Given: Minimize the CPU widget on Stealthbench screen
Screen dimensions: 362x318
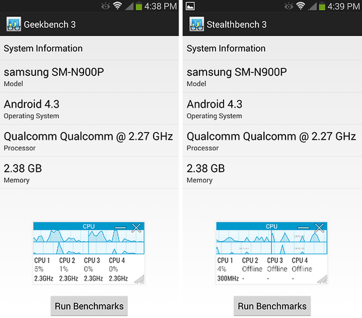Looking at the screenshot, I should tap(303, 228).
